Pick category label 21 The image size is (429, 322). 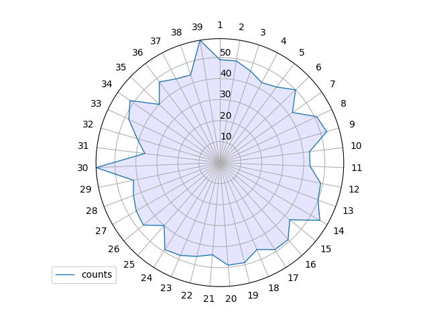(x=209, y=299)
